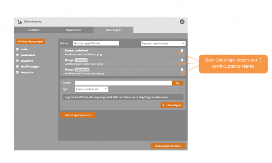Delete the shuffle-toggle status rule

17,66
